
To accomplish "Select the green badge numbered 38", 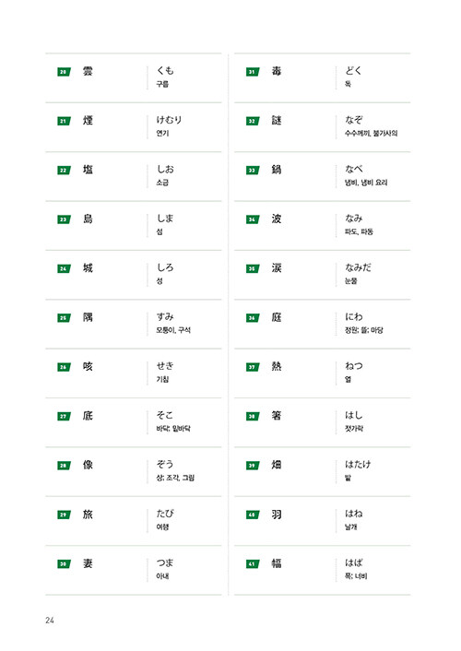I will [x=253, y=417].
